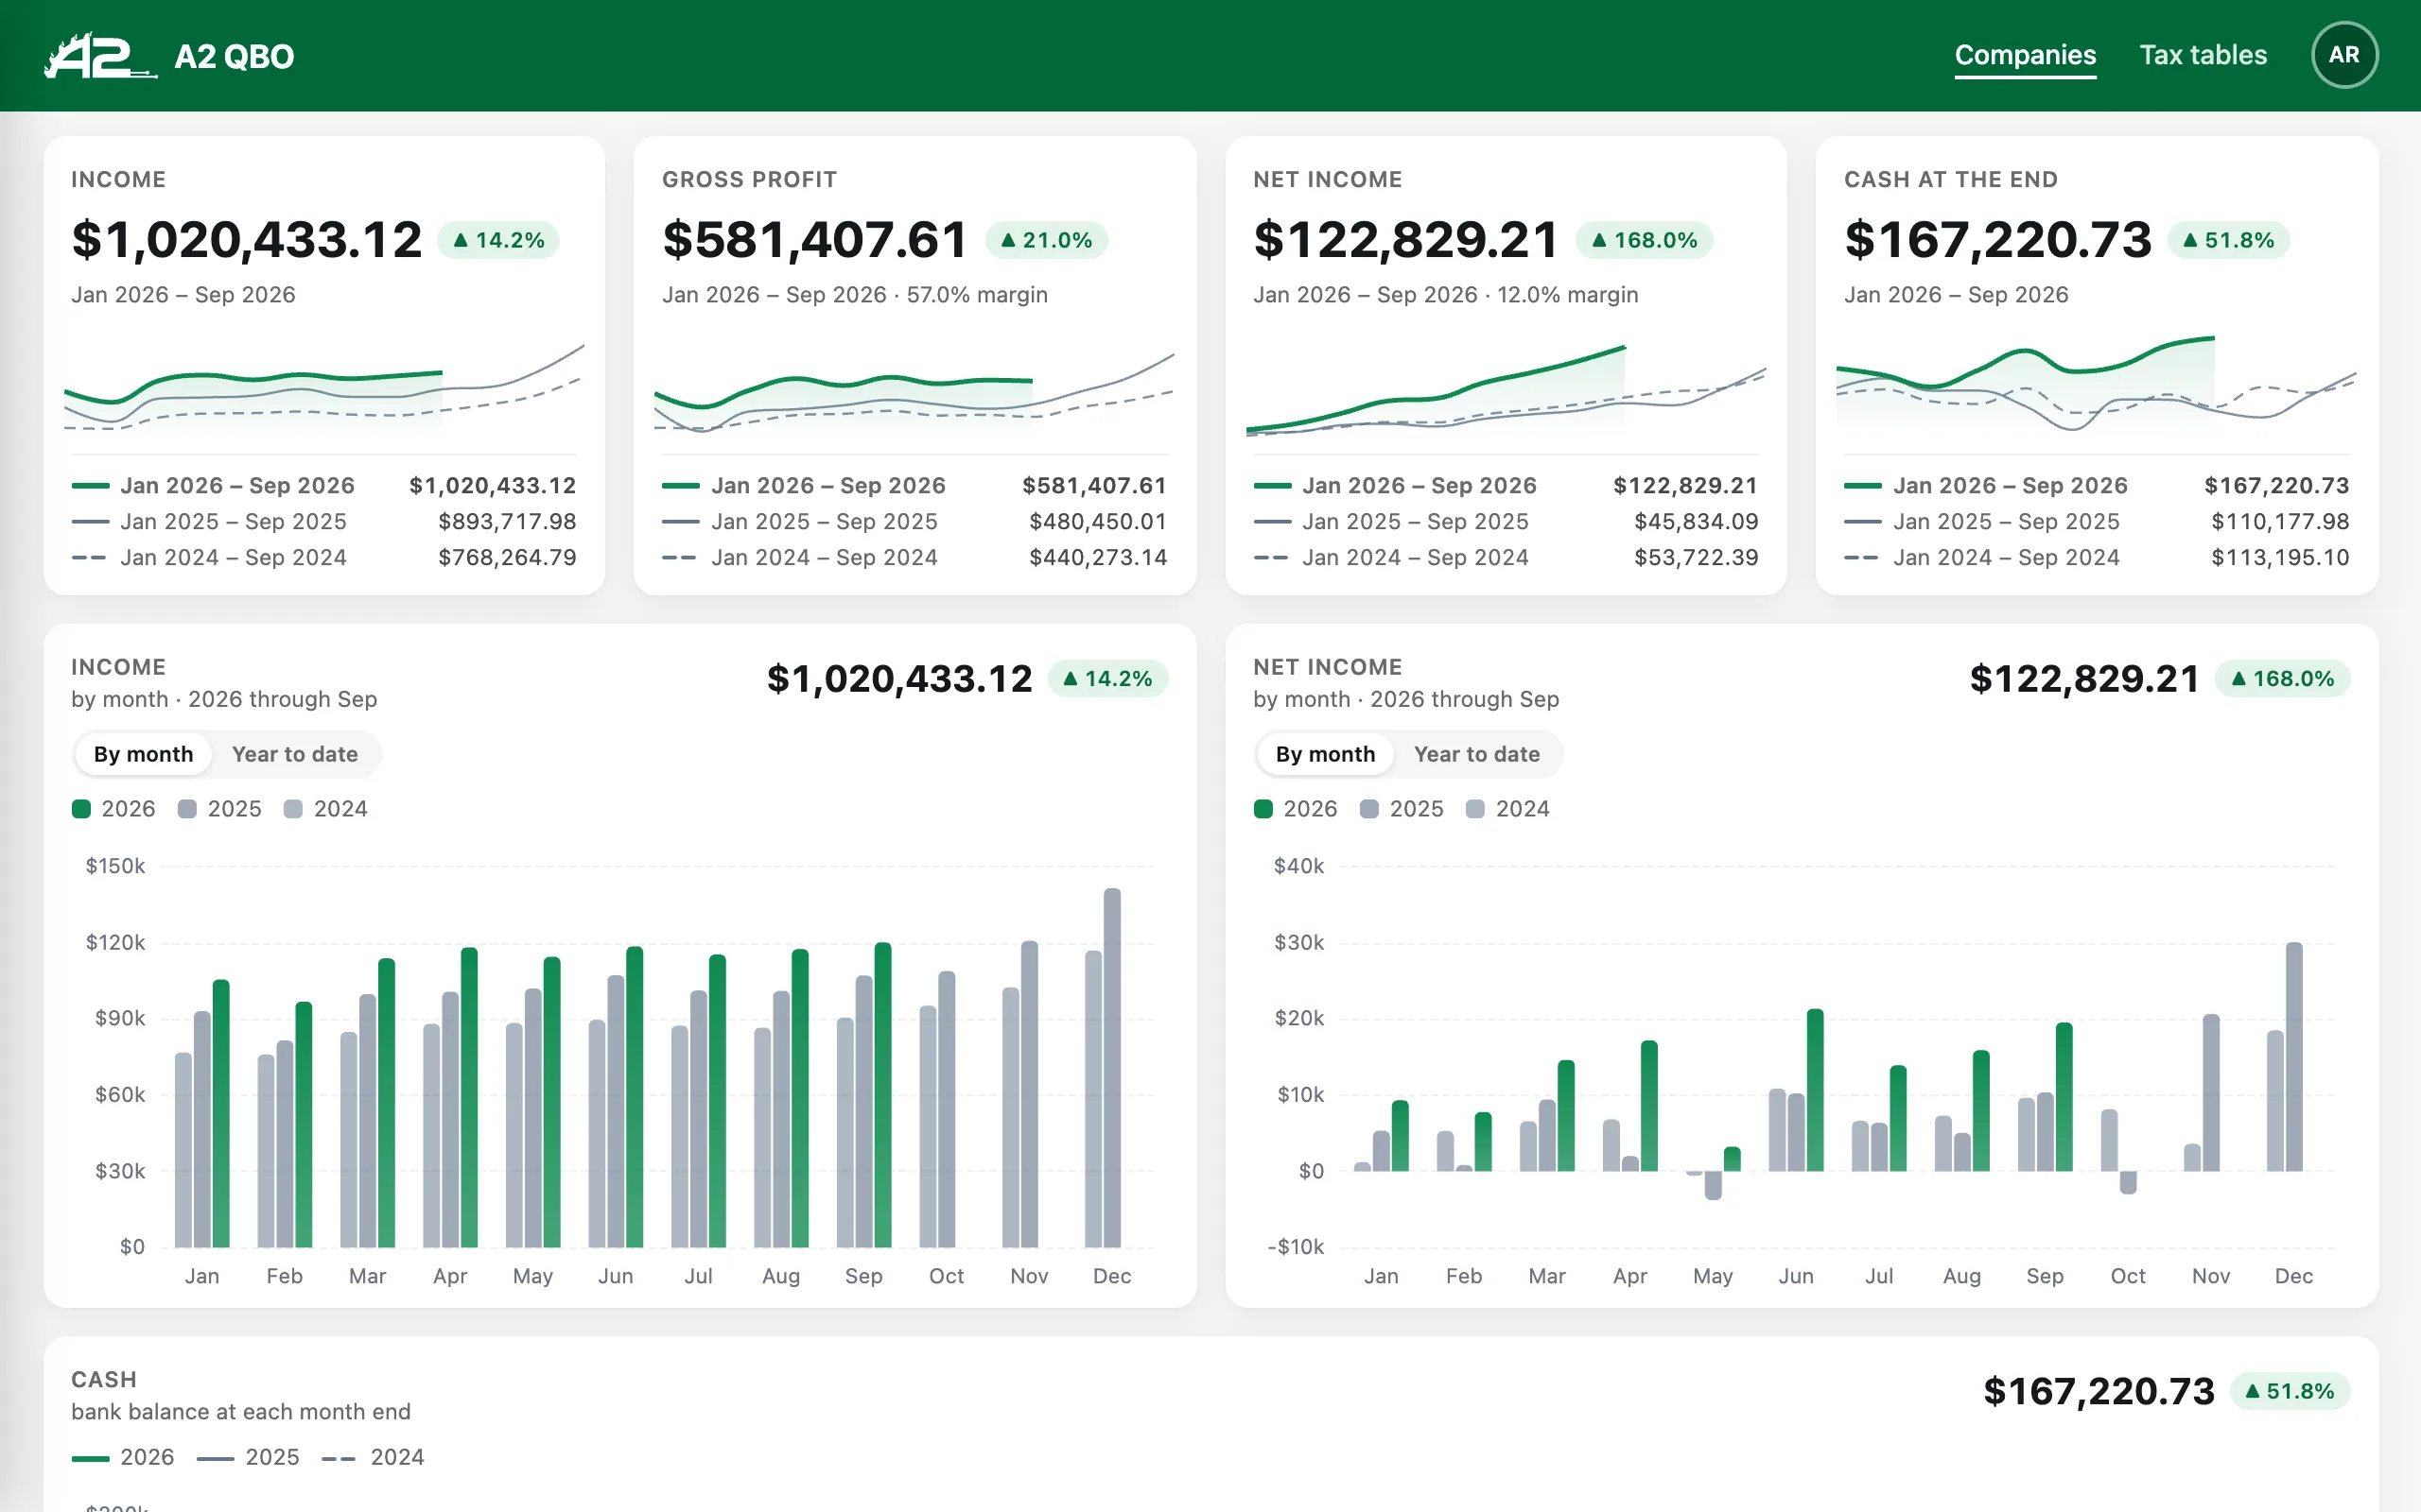
Task: Click 'Jan 2026 – Sep 2026 · 57.0% margin' subtitle
Action: [854, 295]
